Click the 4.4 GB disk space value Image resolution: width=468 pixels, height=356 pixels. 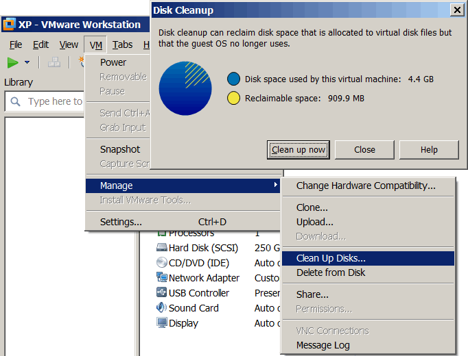[x=421, y=79]
